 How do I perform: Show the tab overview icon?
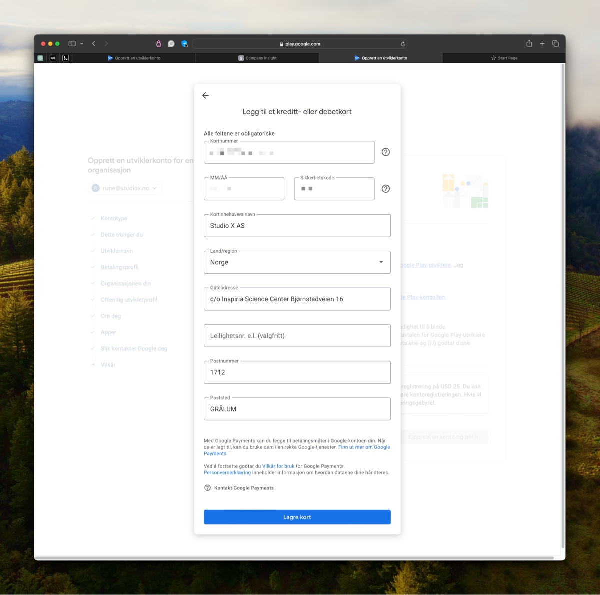click(555, 44)
